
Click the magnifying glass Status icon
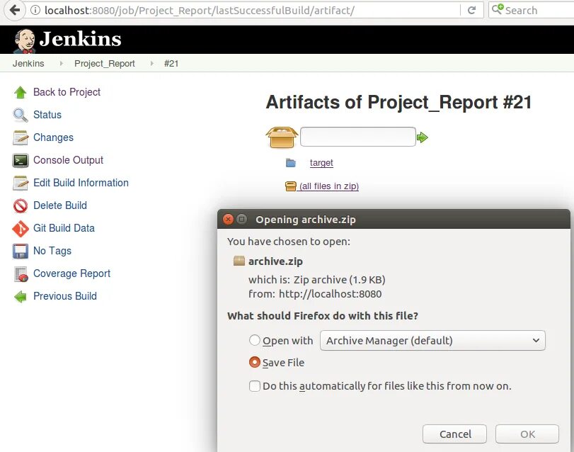coord(21,115)
